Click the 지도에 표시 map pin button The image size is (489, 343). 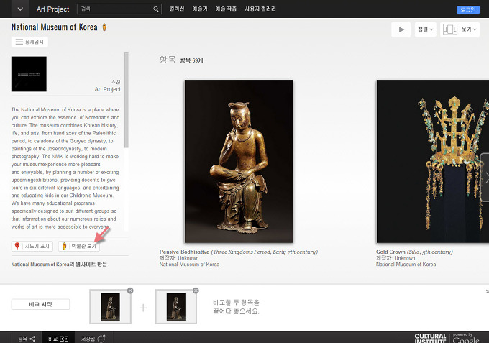tap(32, 246)
